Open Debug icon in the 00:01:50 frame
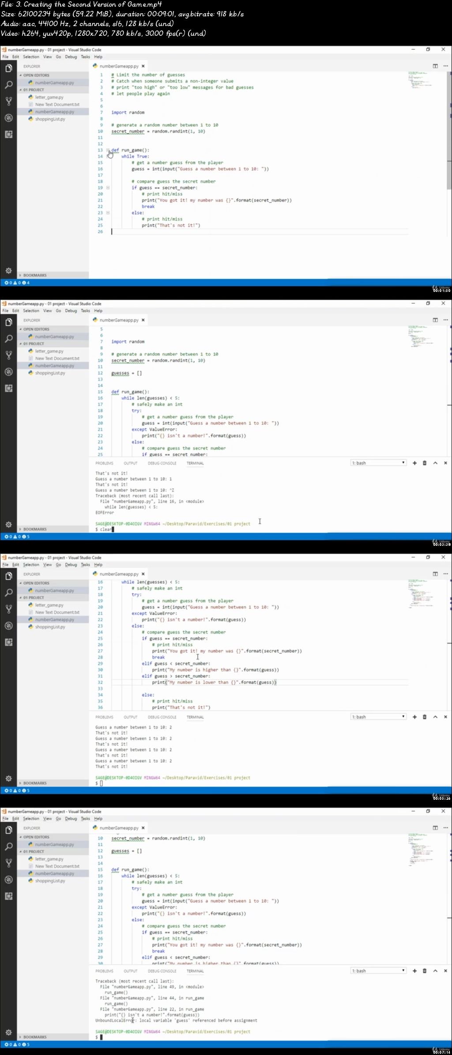452x1055 pixels. (8, 117)
